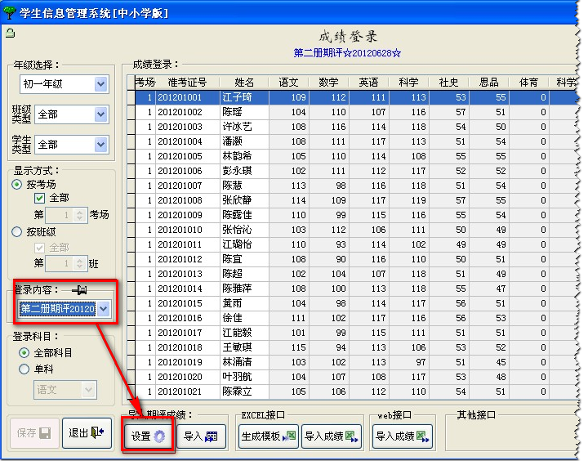Select the 按班级 radio button
The width and height of the screenshot is (588, 461).
(x=17, y=232)
